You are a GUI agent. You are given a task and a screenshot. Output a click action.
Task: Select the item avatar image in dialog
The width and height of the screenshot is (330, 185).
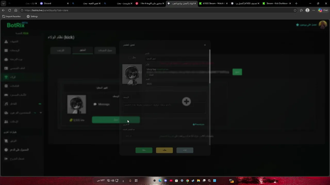click(x=132, y=74)
